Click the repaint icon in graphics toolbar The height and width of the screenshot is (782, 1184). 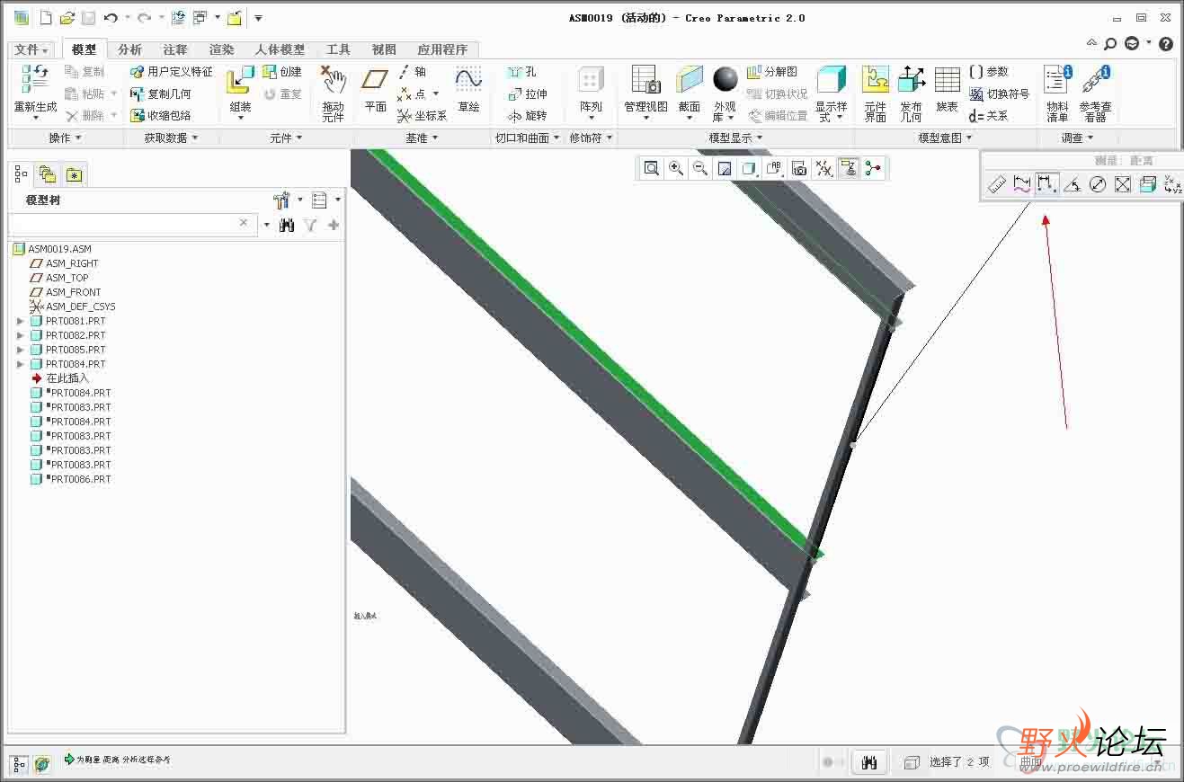point(725,168)
